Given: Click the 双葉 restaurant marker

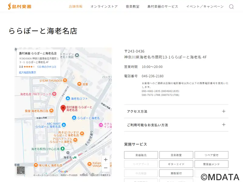Looking at the screenshot, I should pos(79,84).
